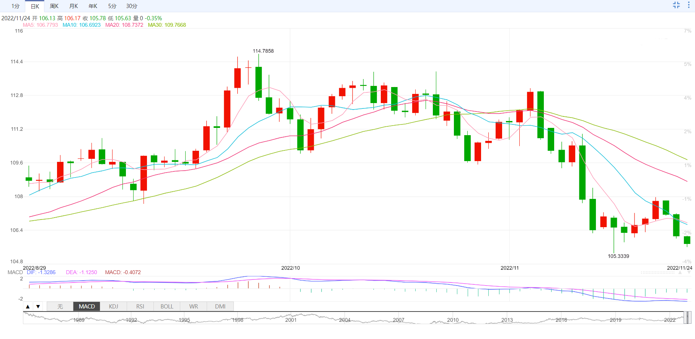The height and width of the screenshot is (339, 695).
Task: Toggle the KDJ indicator
Action: pos(113,307)
